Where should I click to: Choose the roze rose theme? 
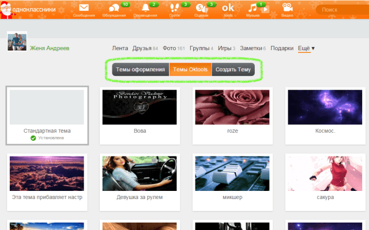coord(232,107)
